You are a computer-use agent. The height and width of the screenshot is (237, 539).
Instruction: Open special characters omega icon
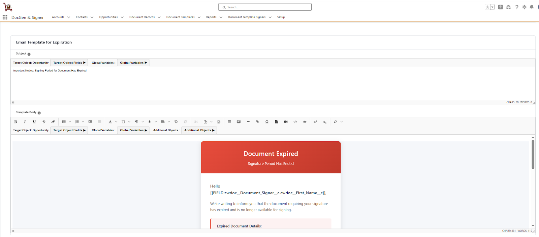tap(267, 122)
